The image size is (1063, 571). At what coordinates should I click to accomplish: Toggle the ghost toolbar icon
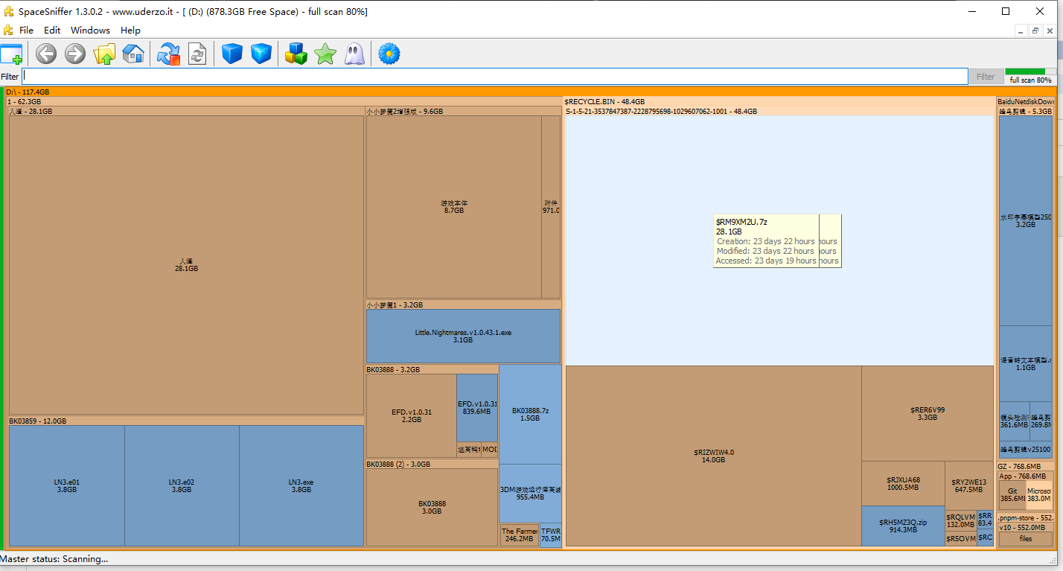(x=354, y=54)
